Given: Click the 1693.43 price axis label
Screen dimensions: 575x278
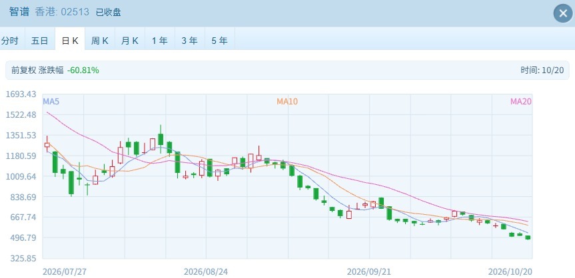Looking at the screenshot, I should pos(21,94).
